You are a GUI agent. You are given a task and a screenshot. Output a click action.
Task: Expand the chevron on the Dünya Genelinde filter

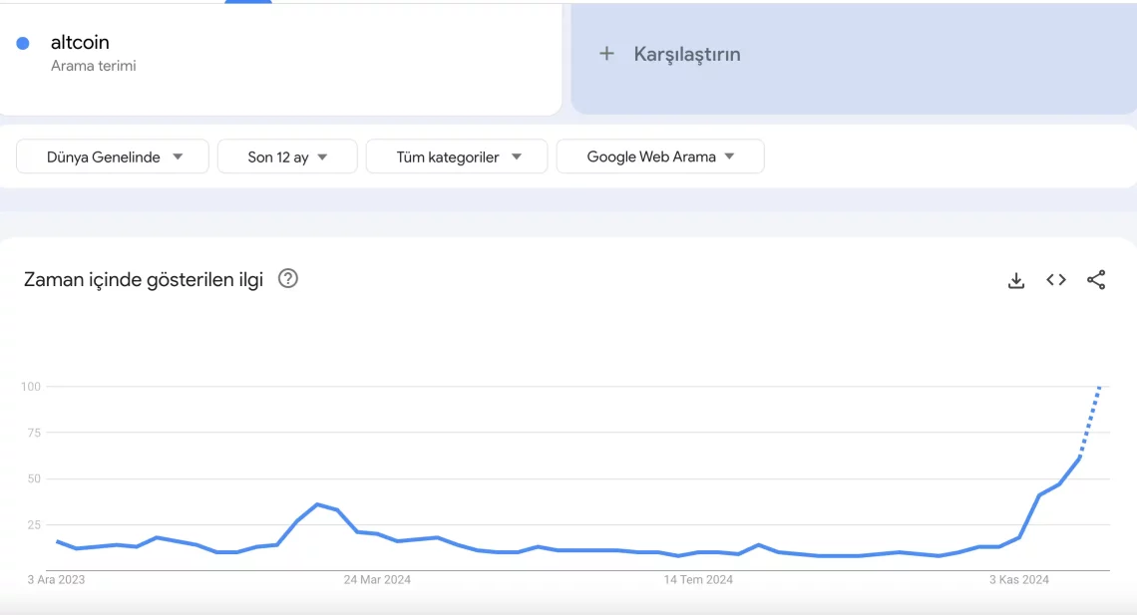(x=178, y=155)
